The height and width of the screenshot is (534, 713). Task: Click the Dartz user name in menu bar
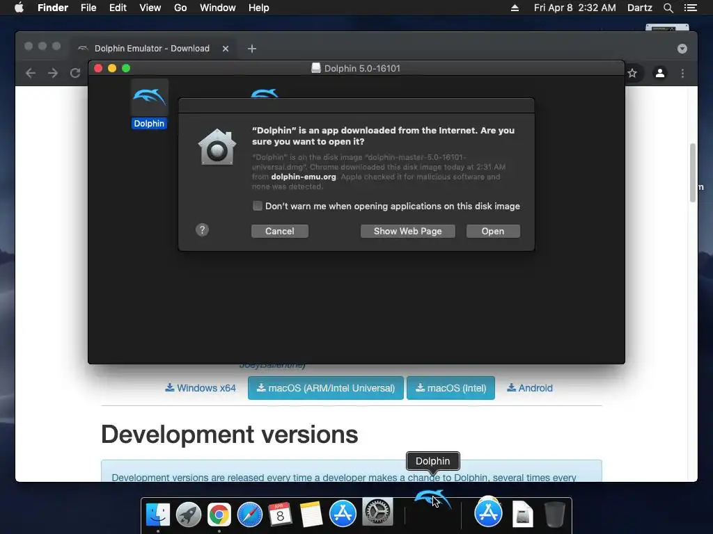pyautogui.click(x=639, y=8)
